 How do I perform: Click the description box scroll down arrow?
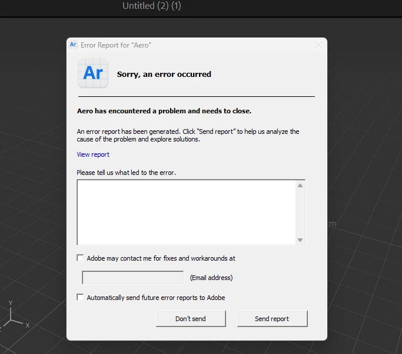coord(300,240)
